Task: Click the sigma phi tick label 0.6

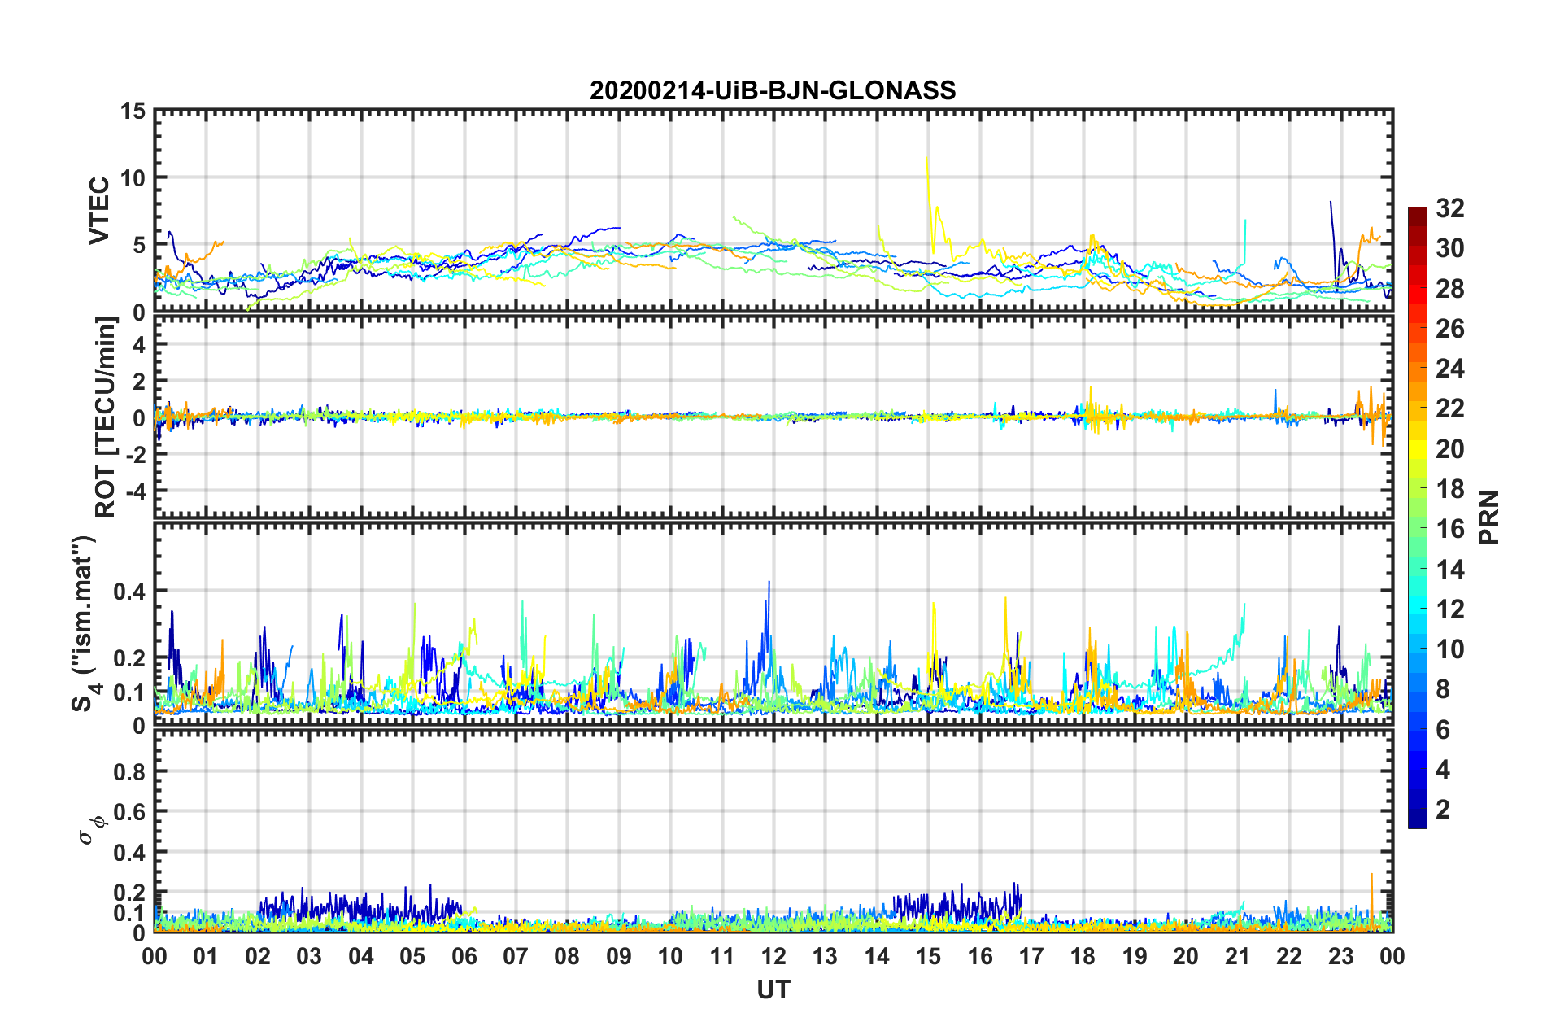Action: click(130, 812)
